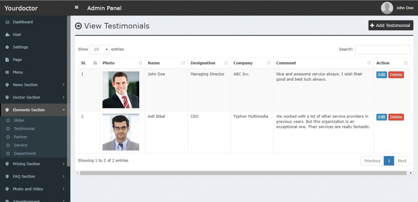Click the Settings gear icon
418x202 pixels.
7,47
